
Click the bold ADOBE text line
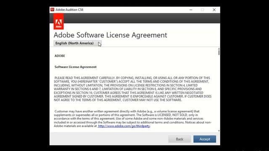click(60, 56)
